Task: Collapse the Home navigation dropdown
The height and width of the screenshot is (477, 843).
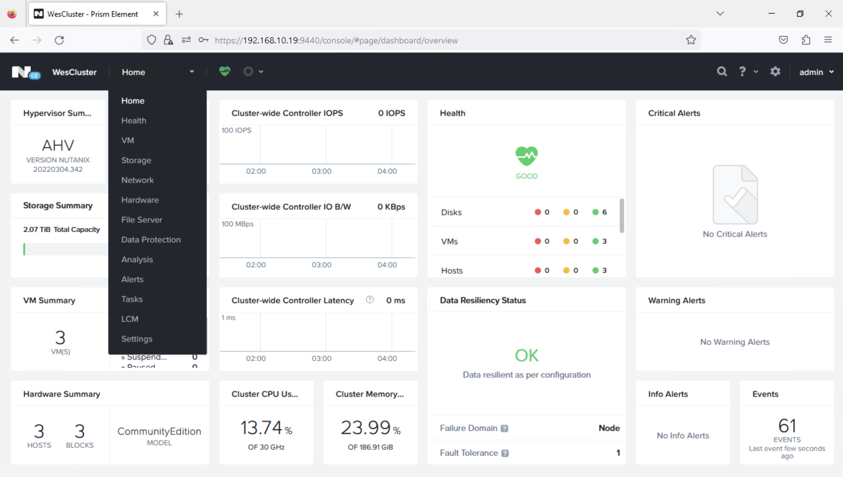Action: pyautogui.click(x=192, y=71)
